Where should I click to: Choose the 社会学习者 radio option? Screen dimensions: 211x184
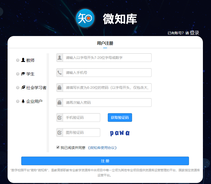[x=18, y=88]
